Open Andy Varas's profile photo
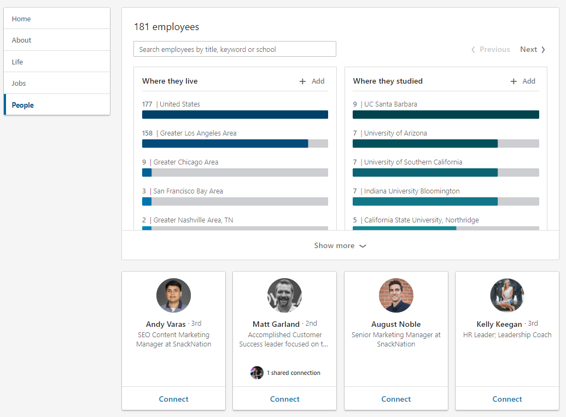Image resolution: width=566 pixels, height=417 pixels. click(x=173, y=296)
